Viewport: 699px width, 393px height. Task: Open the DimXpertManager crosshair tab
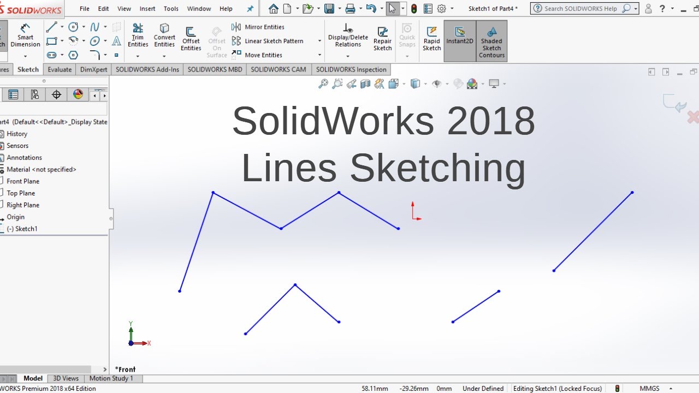tap(56, 94)
